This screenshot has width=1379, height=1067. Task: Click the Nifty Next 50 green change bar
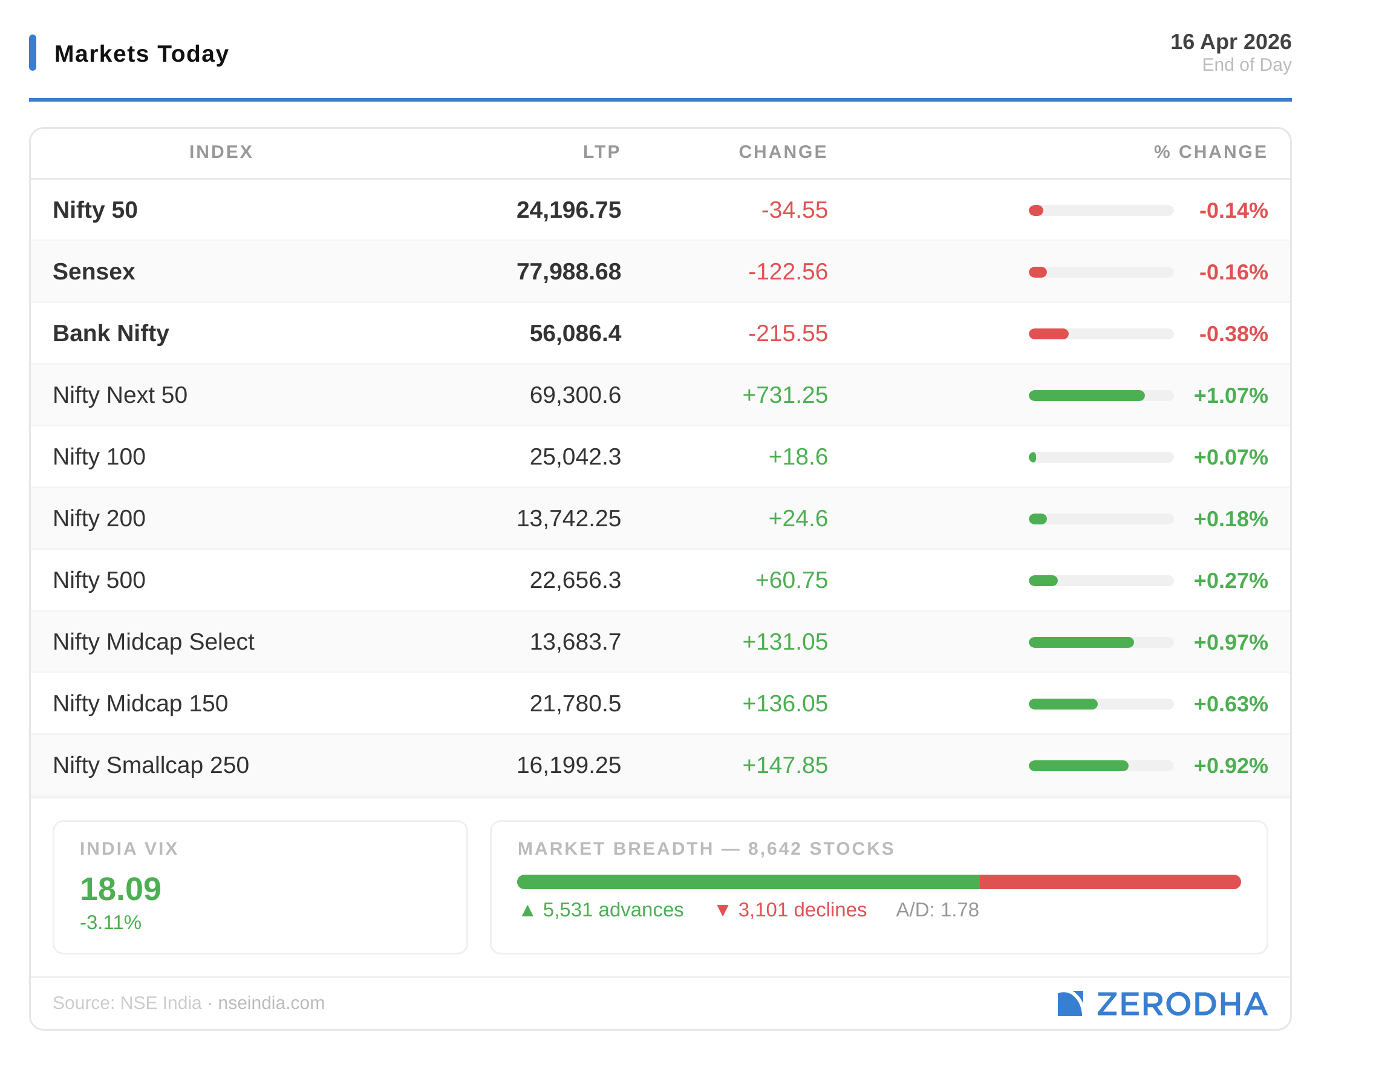(1086, 395)
